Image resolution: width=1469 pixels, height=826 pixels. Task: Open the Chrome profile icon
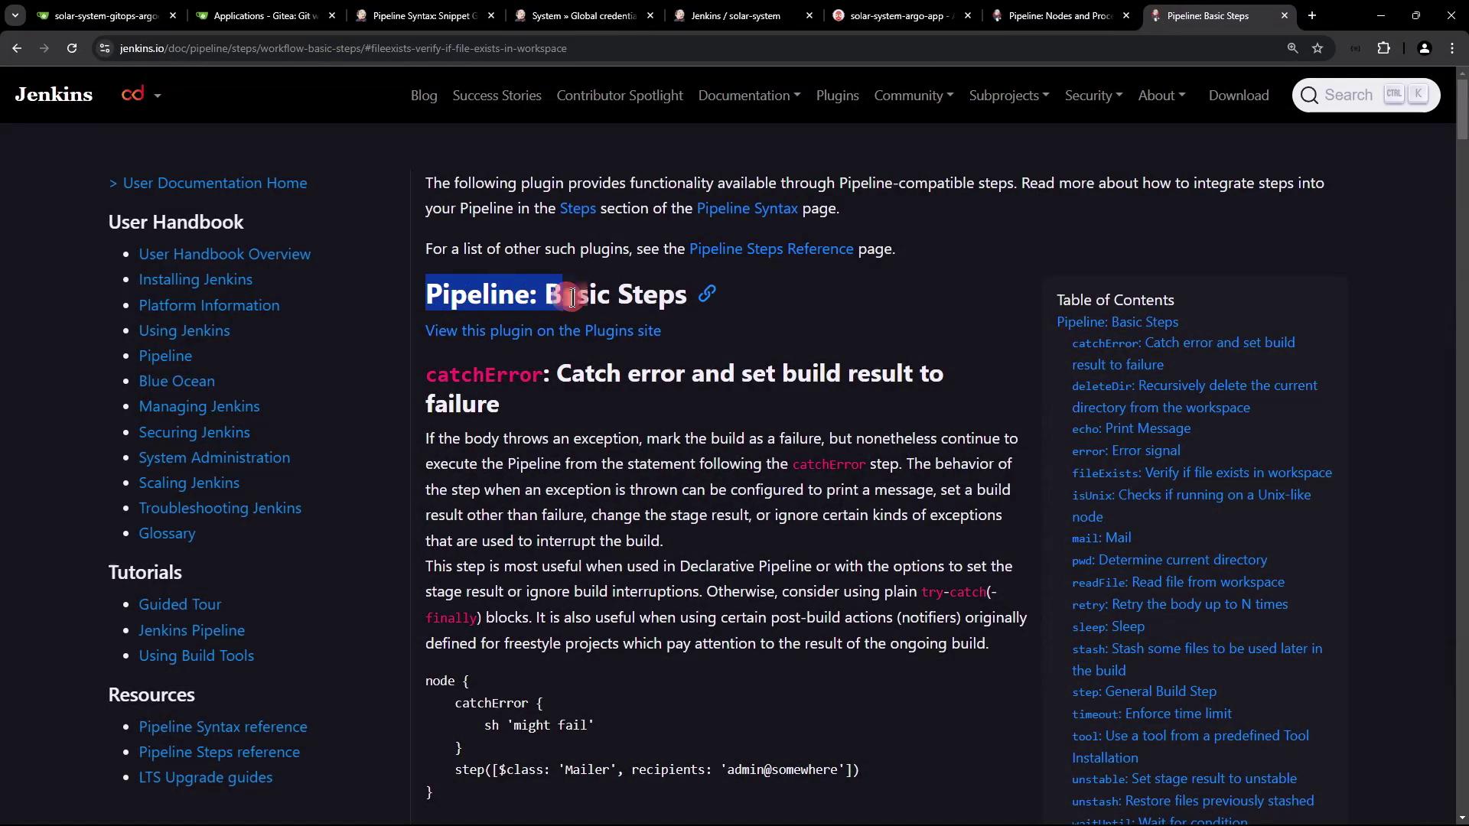[1424, 48]
